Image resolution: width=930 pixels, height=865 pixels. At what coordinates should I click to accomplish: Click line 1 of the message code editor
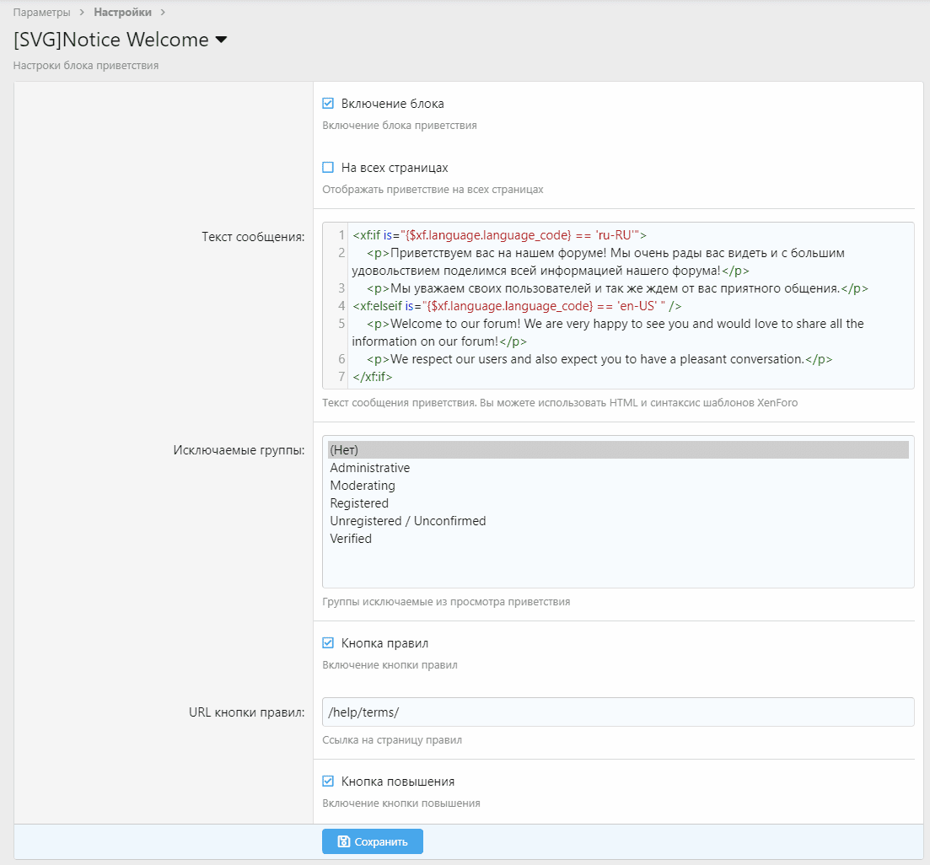coord(499,235)
